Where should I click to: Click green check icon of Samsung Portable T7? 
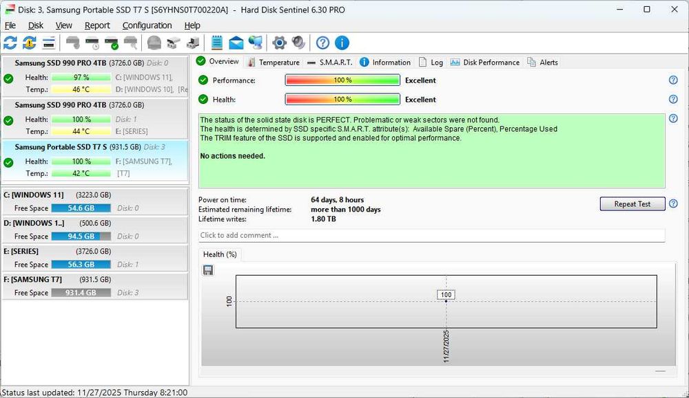(8, 163)
